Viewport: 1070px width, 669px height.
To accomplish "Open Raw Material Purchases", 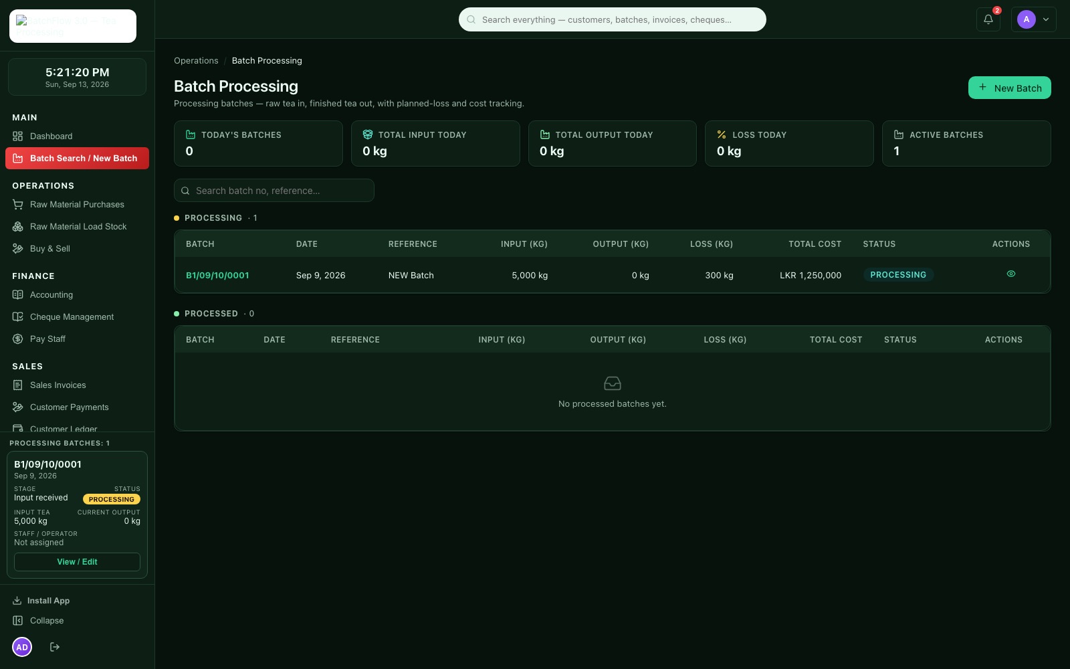I will click(x=77, y=205).
